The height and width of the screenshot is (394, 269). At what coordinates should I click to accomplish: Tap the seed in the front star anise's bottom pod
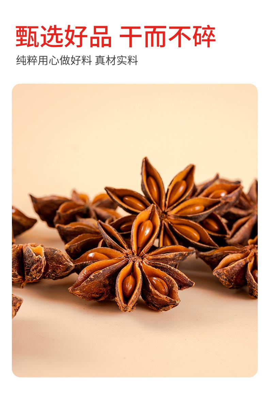click(129, 286)
